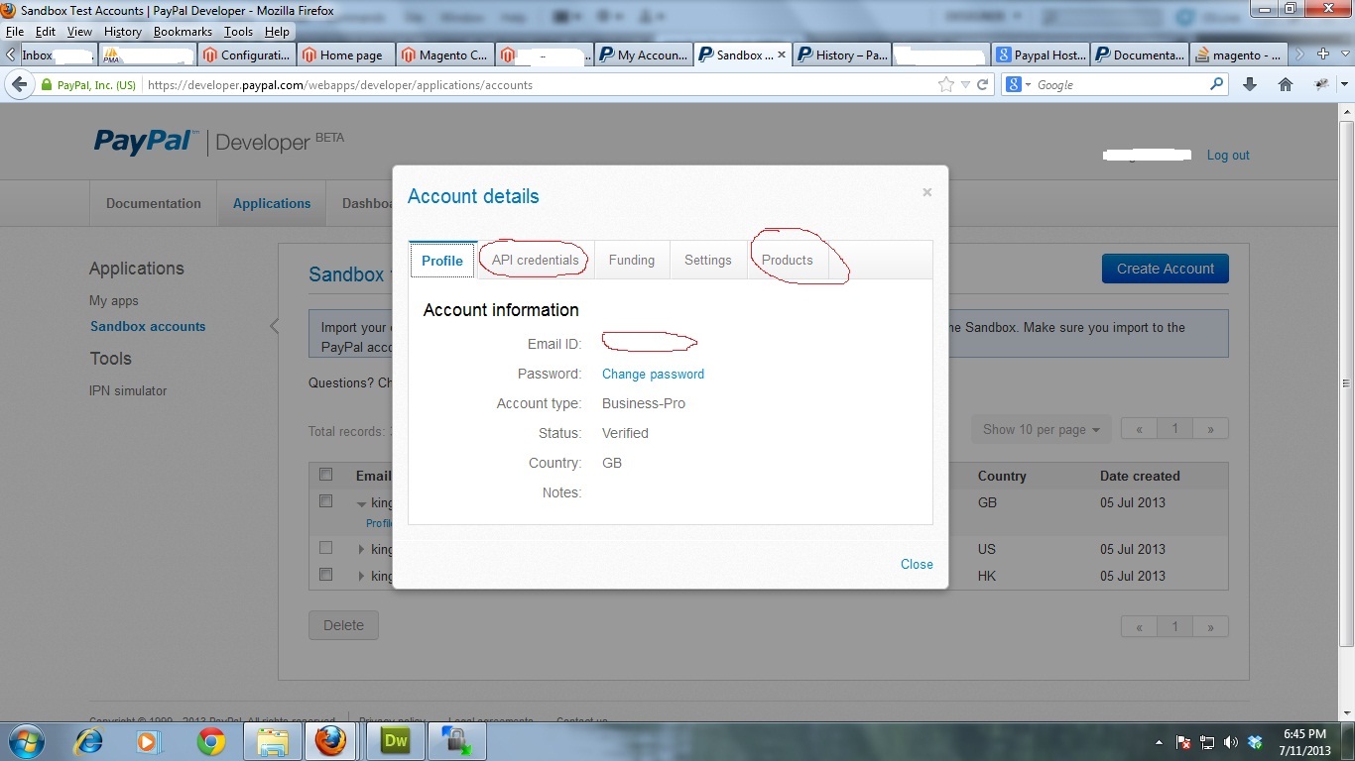Open the Dropbox tray icon

coord(1255,742)
